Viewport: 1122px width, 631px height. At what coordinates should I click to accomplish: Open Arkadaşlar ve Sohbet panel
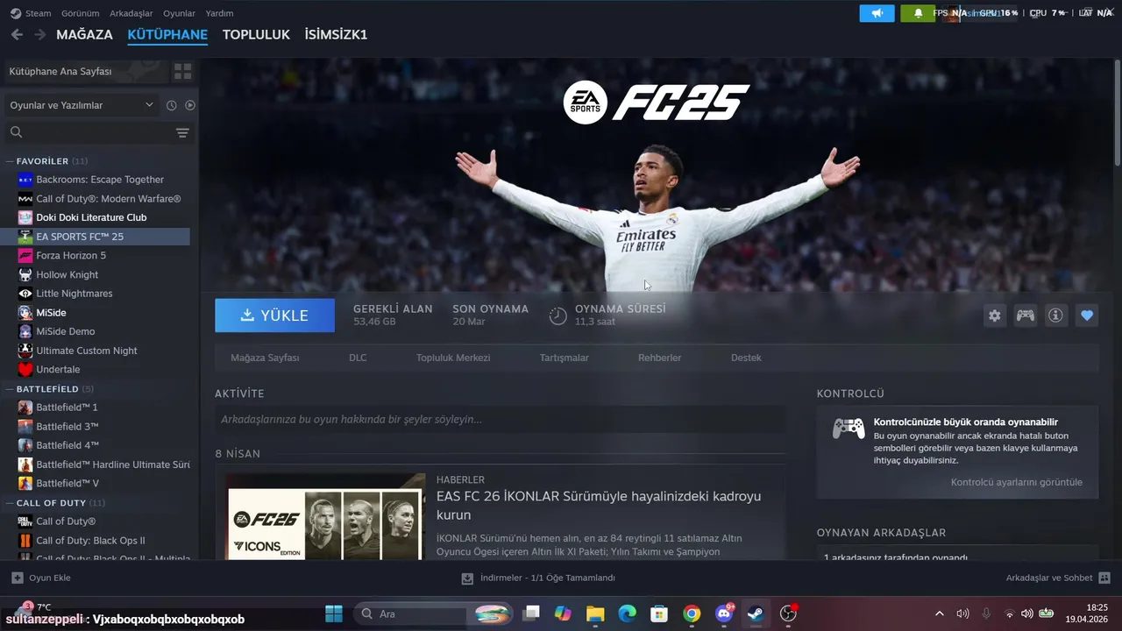pyautogui.click(x=1058, y=578)
